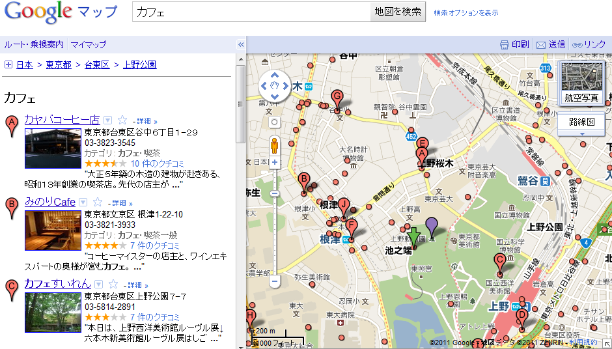Pan the map up with arrow control

pos(275,75)
